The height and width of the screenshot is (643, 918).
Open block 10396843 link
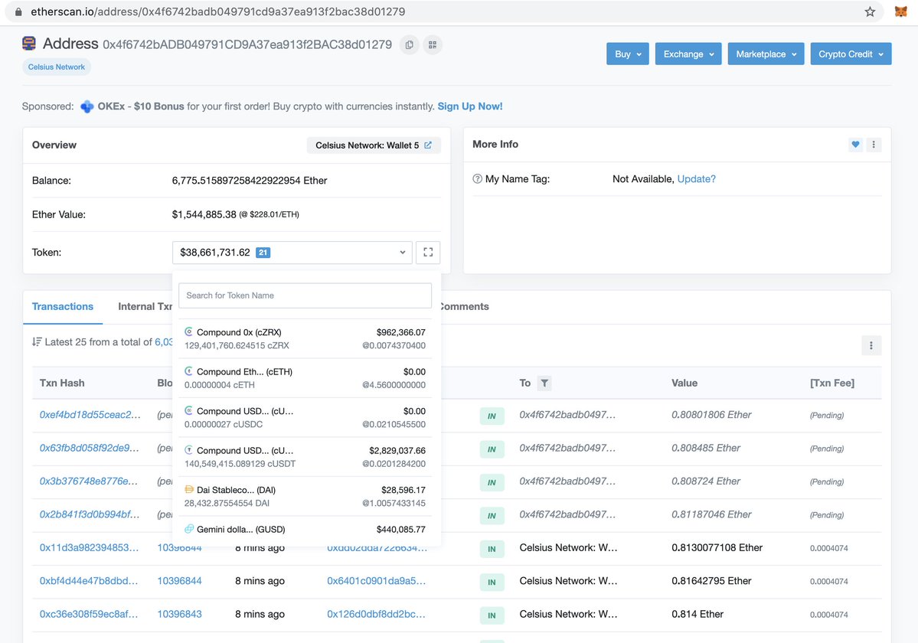(x=179, y=615)
